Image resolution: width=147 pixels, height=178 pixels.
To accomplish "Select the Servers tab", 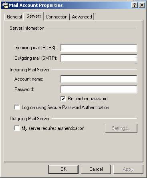I will click(34, 16).
